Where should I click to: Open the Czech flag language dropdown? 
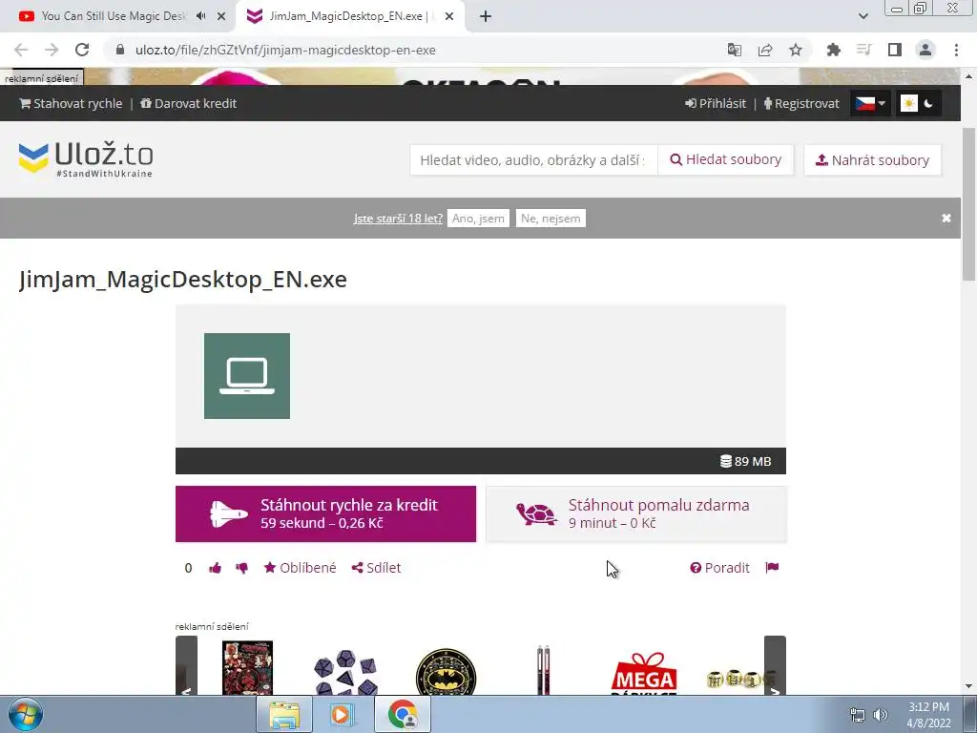(x=870, y=103)
